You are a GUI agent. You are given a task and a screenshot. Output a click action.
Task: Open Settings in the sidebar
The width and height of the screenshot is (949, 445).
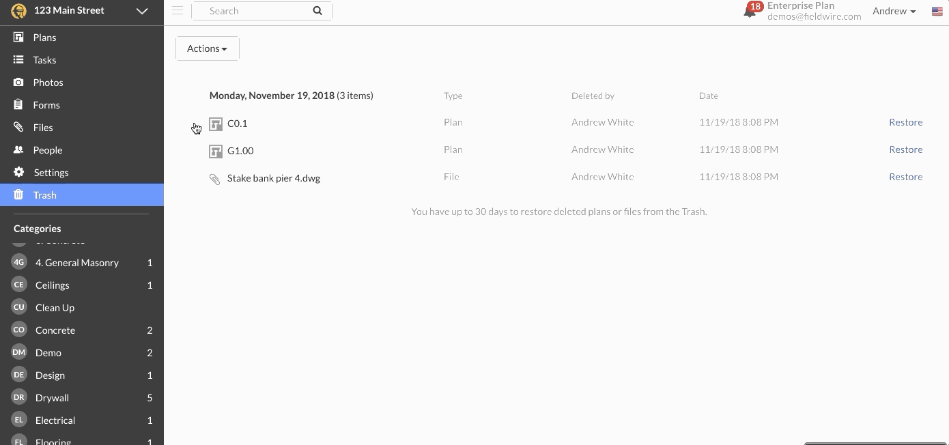coord(82,173)
